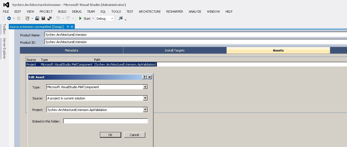Expand the Navigate Backward history dropdown

14,19
